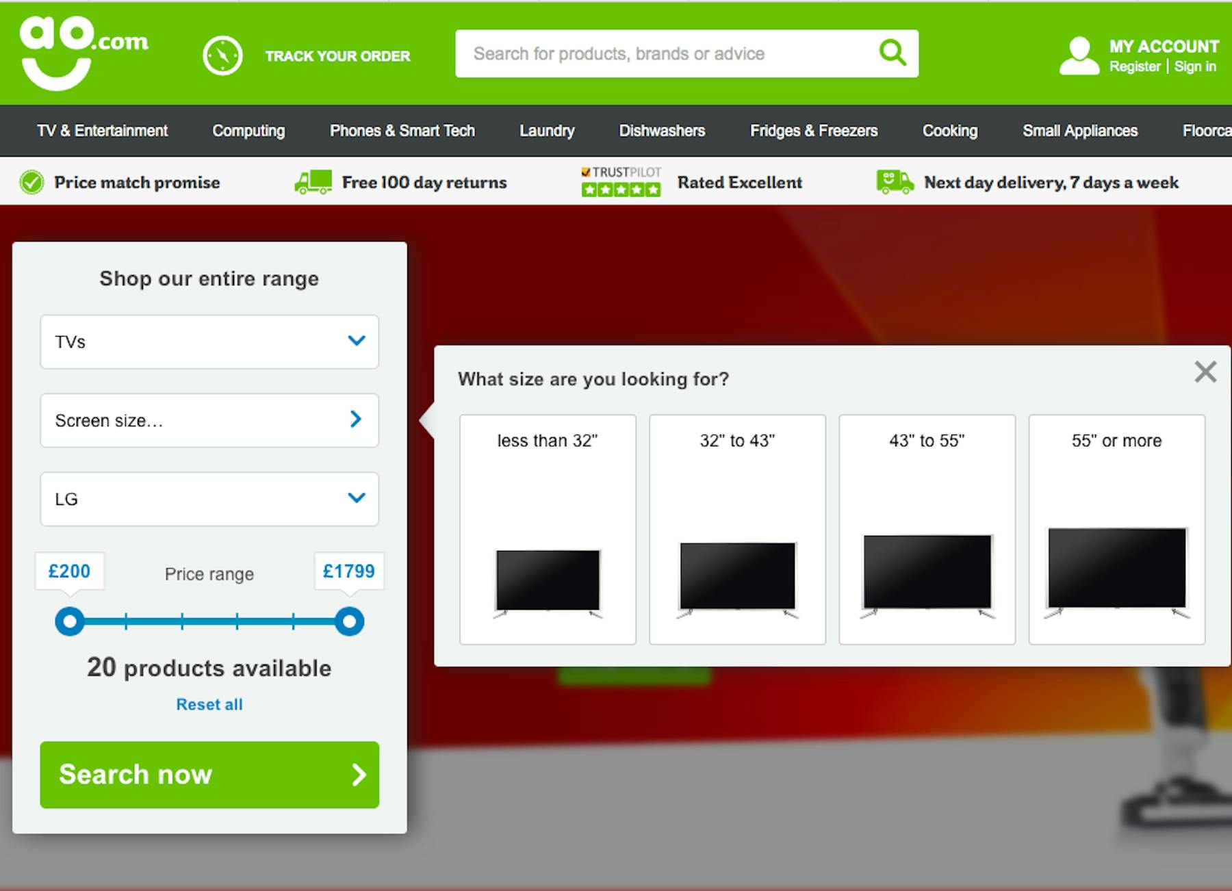Click the Track Your Order link
This screenshot has height=891, width=1232.
[337, 56]
